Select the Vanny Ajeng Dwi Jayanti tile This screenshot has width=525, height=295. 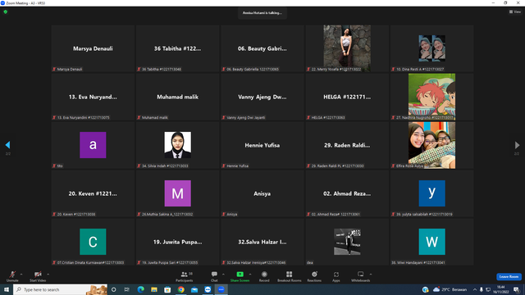[x=262, y=97]
